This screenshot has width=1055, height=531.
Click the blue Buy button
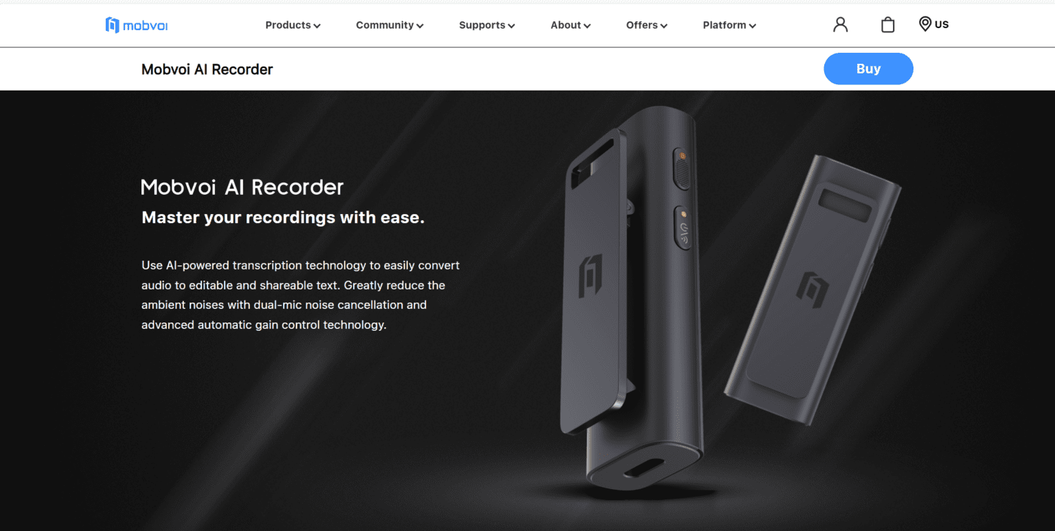coord(868,69)
